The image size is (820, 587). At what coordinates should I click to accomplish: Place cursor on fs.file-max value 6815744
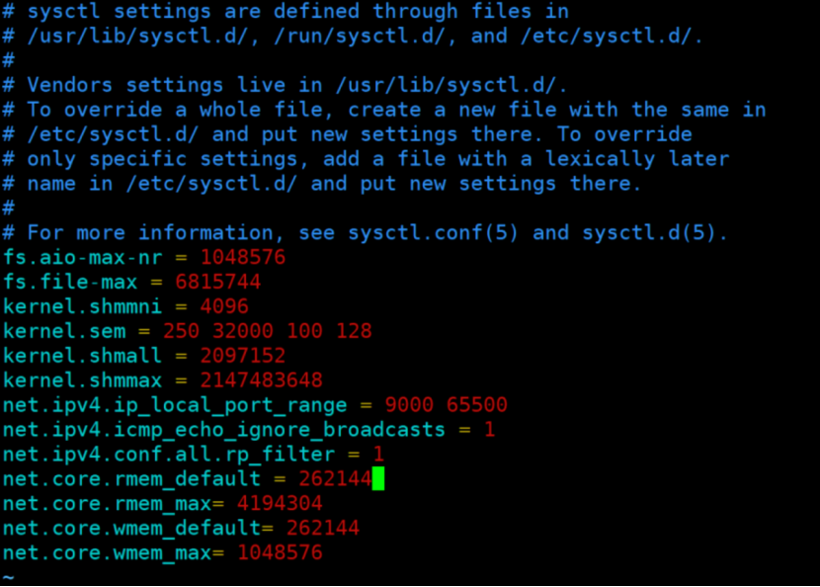217,282
